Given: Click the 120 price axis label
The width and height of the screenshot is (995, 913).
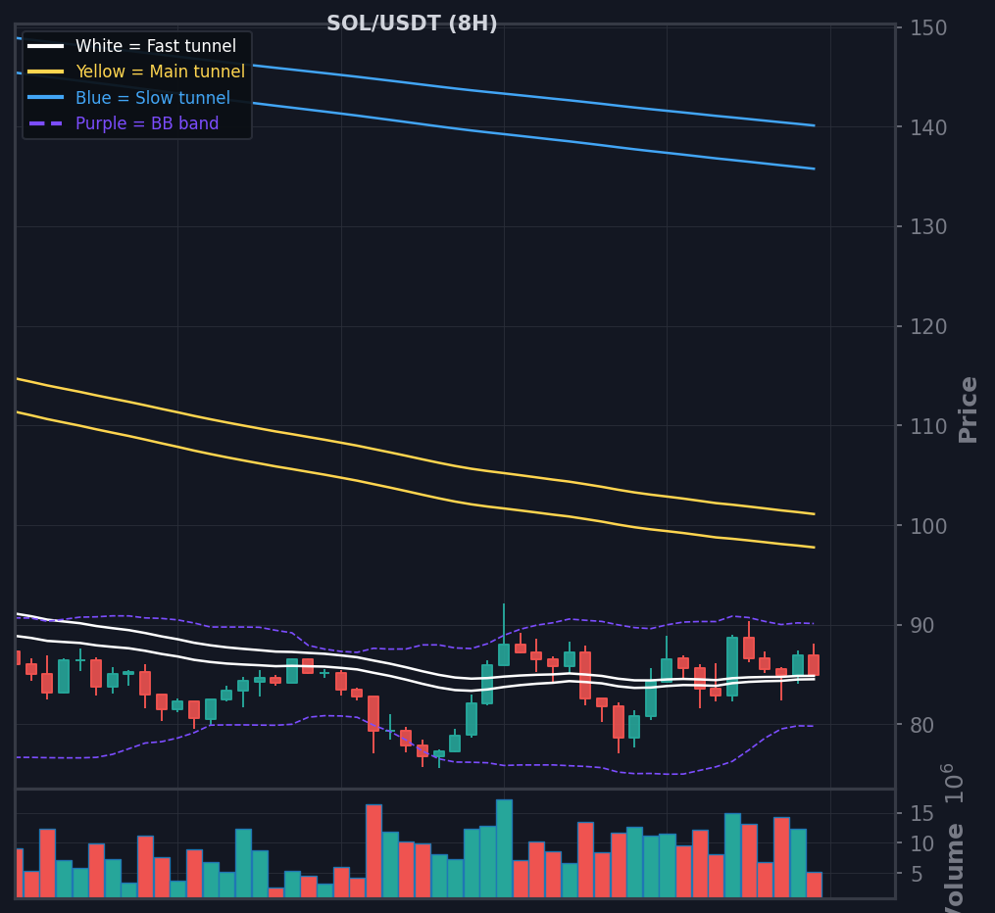Looking at the screenshot, I should click(928, 326).
